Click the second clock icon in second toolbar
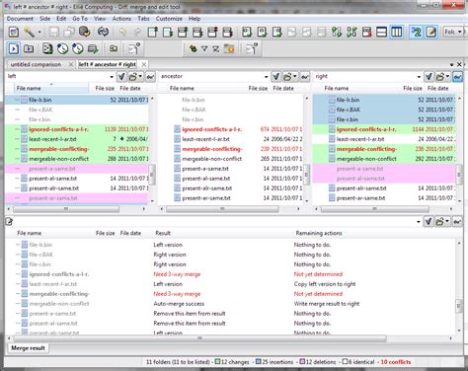This screenshot has height=371, width=468. coord(78,49)
